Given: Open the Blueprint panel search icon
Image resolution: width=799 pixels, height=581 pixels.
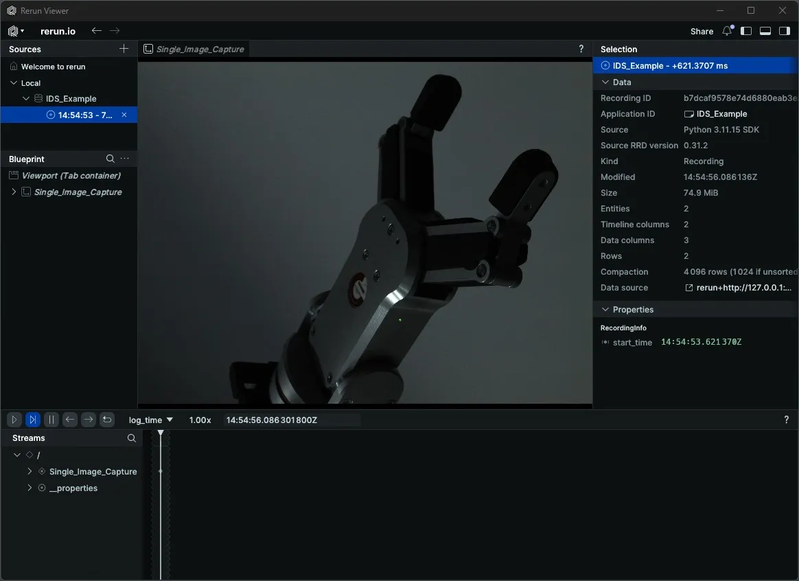Looking at the screenshot, I should click(110, 159).
